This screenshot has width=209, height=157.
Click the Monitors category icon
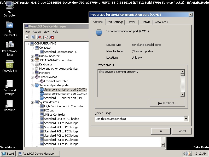(37, 73)
